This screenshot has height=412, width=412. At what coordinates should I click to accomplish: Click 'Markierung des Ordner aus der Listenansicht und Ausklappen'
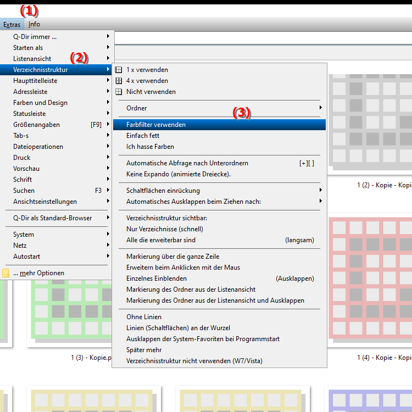click(x=219, y=300)
